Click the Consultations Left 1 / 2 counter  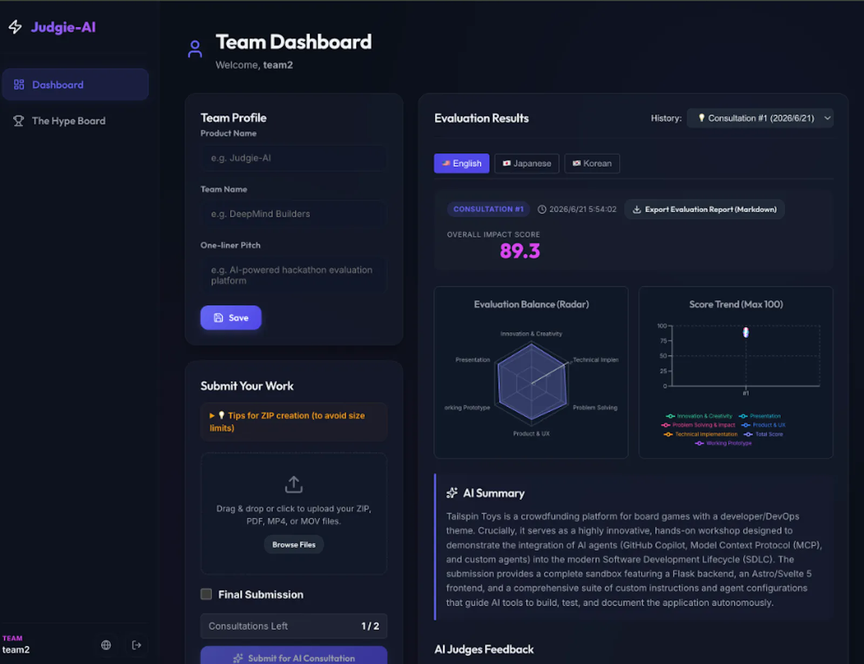(x=294, y=626)
